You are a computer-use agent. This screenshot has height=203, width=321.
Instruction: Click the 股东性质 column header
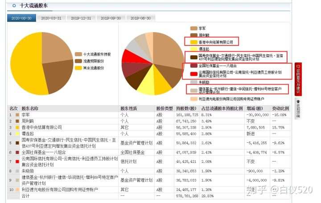click(128, 108)
